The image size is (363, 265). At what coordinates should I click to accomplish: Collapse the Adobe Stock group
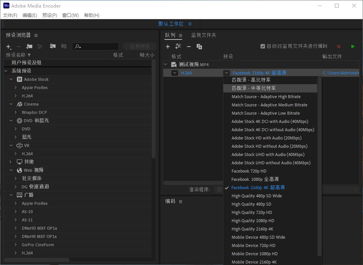[11, 79]
